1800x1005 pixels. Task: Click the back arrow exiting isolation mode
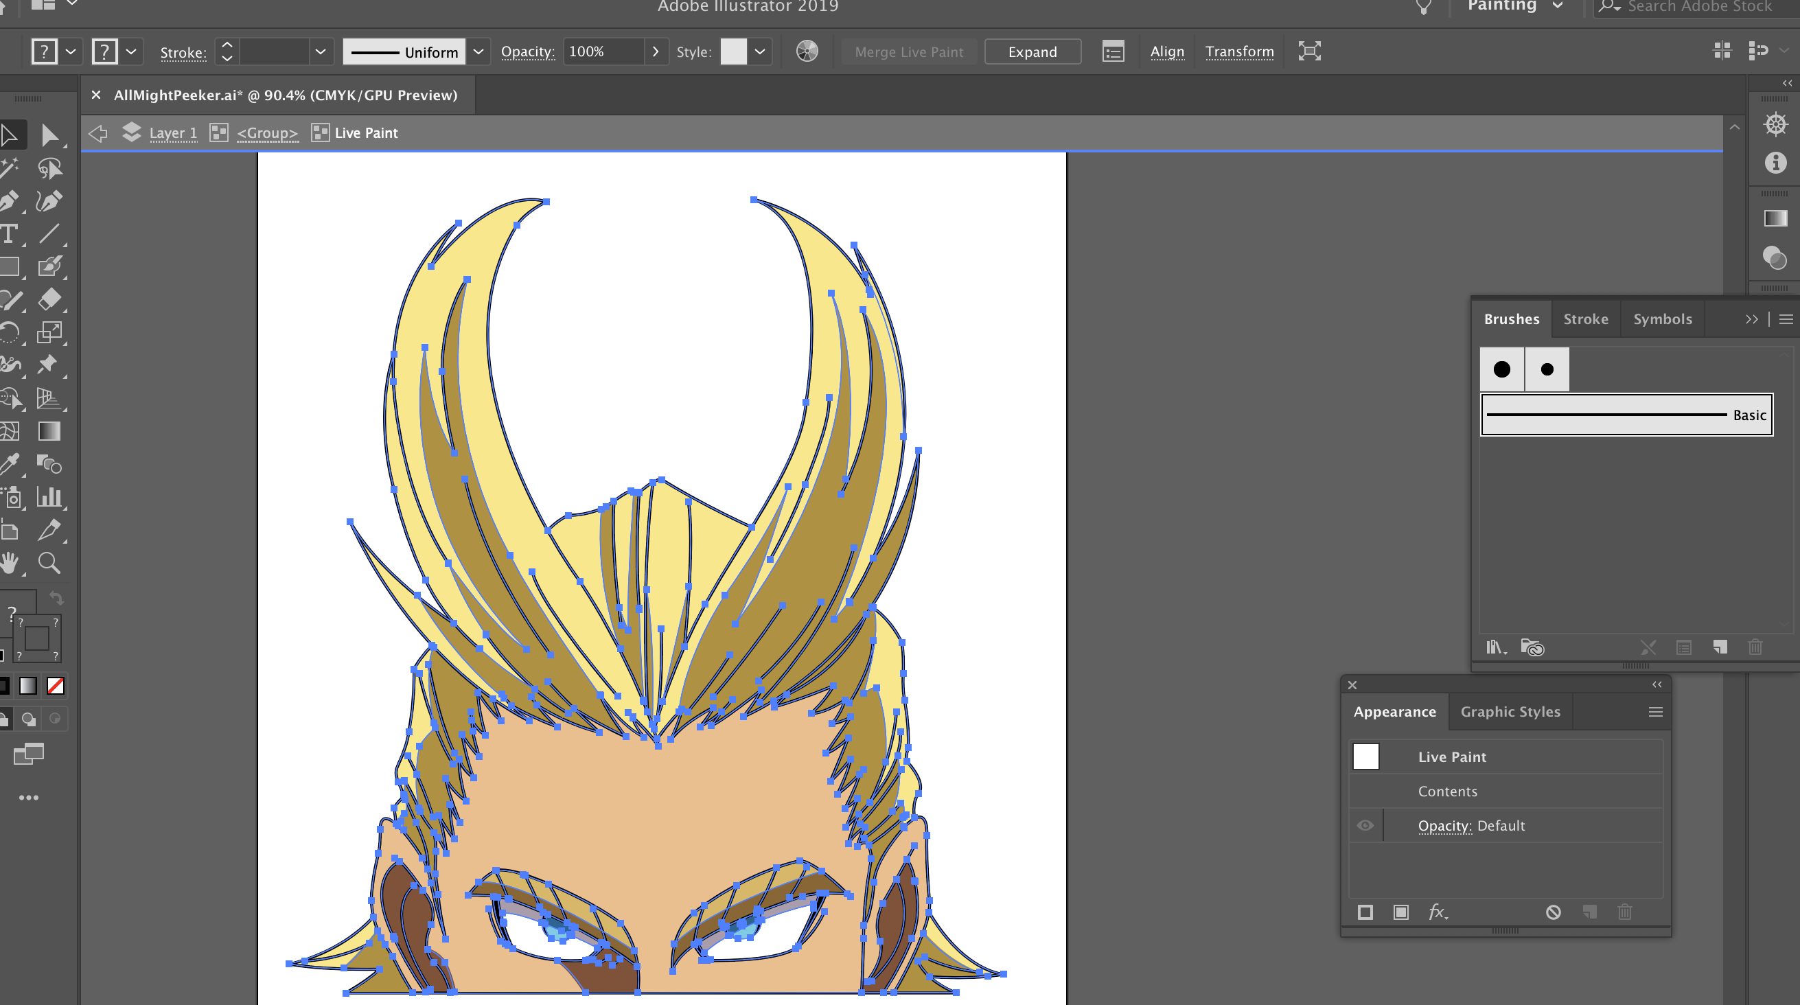pyautogui.click(x=97, y=132)
